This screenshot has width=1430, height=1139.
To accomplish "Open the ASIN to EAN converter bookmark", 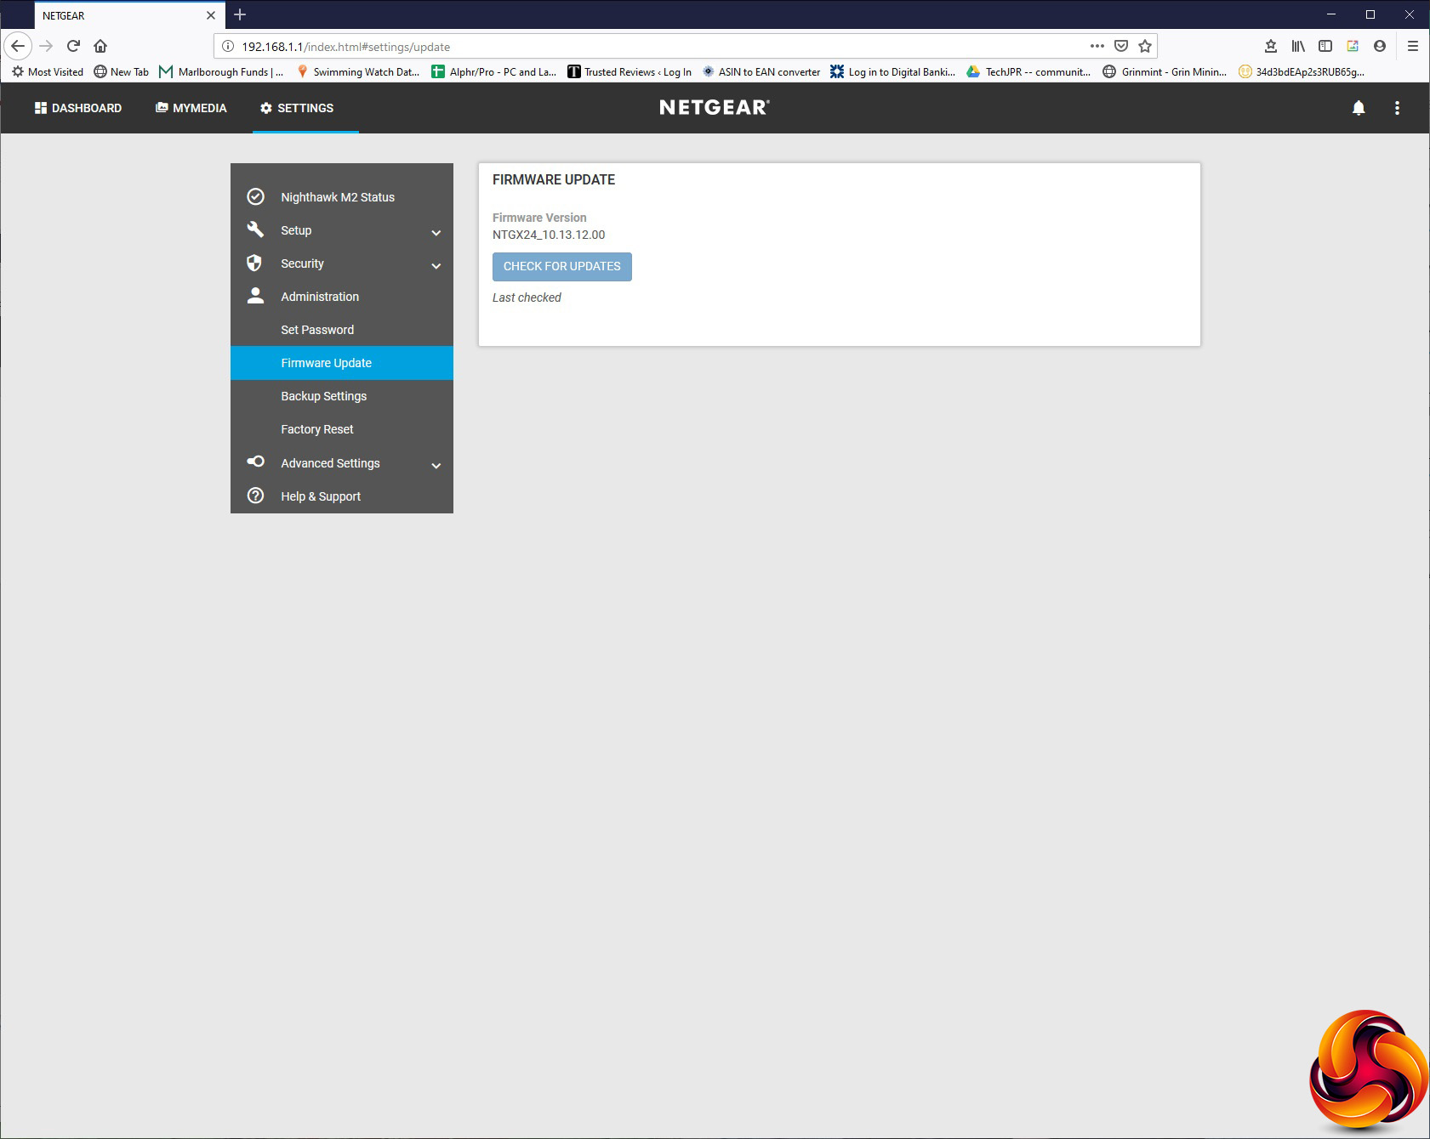I will [x=761, y=71].
